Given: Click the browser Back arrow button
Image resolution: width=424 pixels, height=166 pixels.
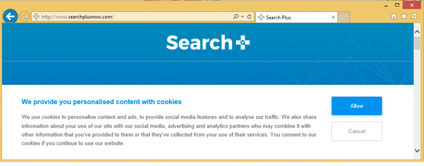Looking at the screenshot, I should coord(10,16).
